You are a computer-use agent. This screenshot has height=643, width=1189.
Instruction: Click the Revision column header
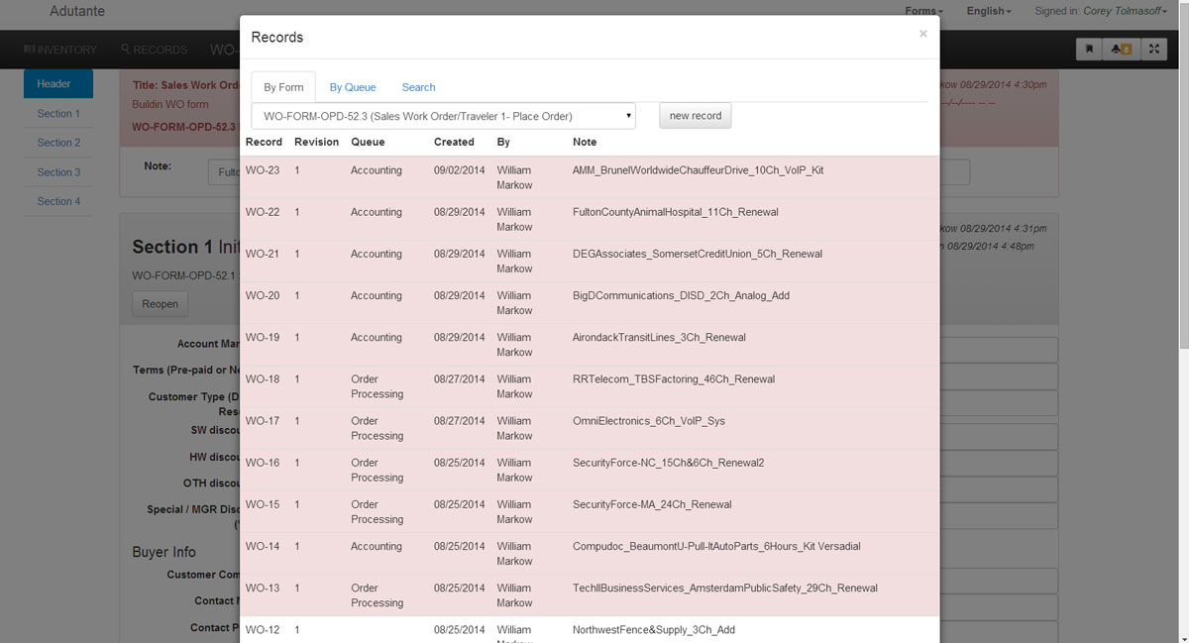(x=317, y=142)
